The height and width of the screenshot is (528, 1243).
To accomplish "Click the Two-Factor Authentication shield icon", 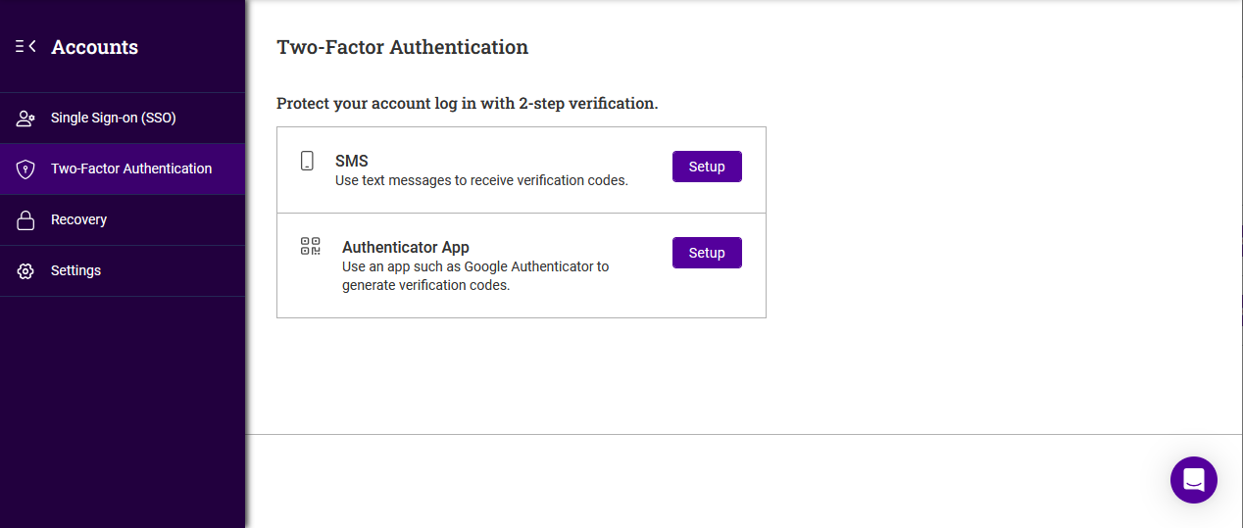I will click(x=26, y=169).
